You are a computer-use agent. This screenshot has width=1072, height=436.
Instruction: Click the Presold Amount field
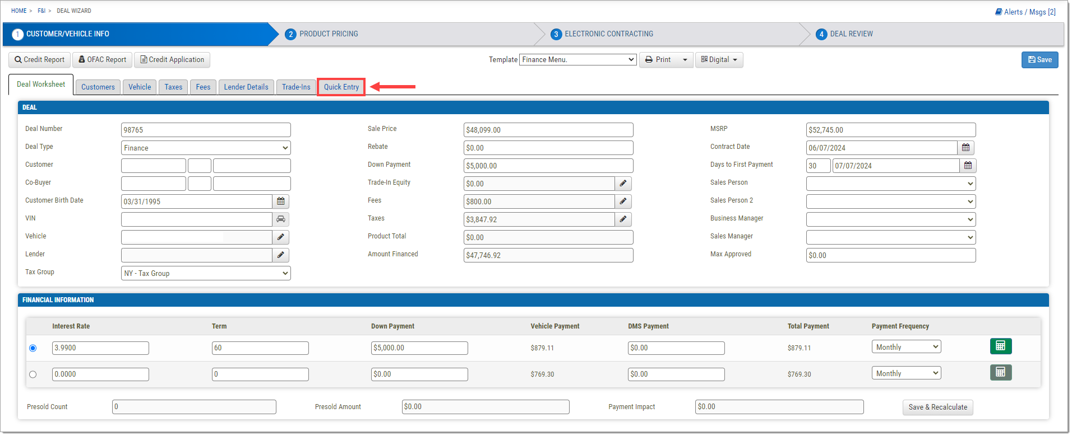(x=486, y=407)
